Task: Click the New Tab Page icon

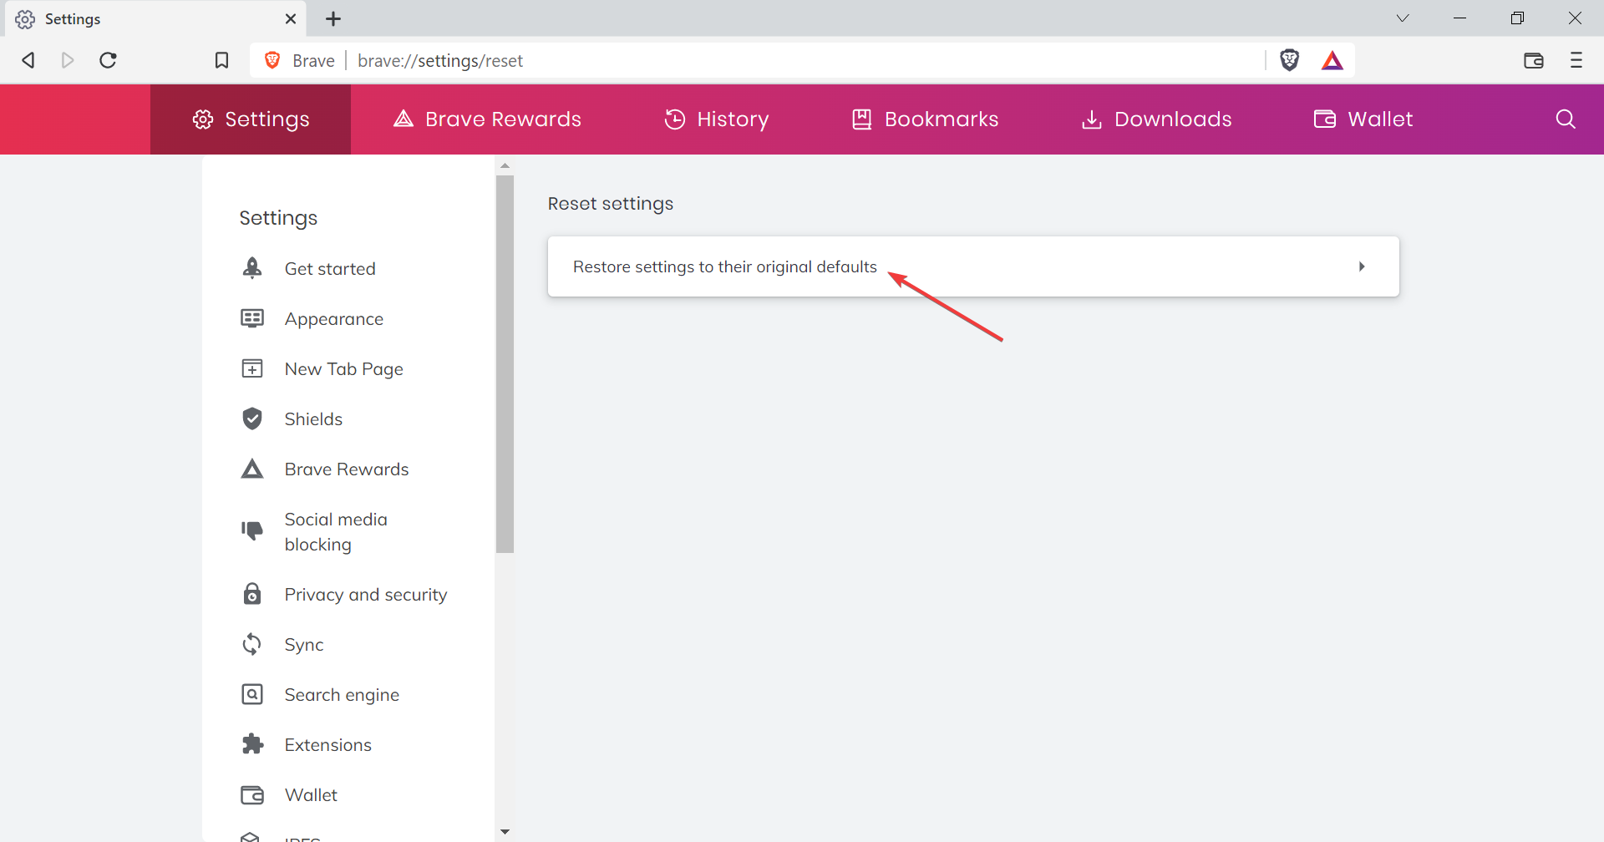Action: tap(252, 368)
